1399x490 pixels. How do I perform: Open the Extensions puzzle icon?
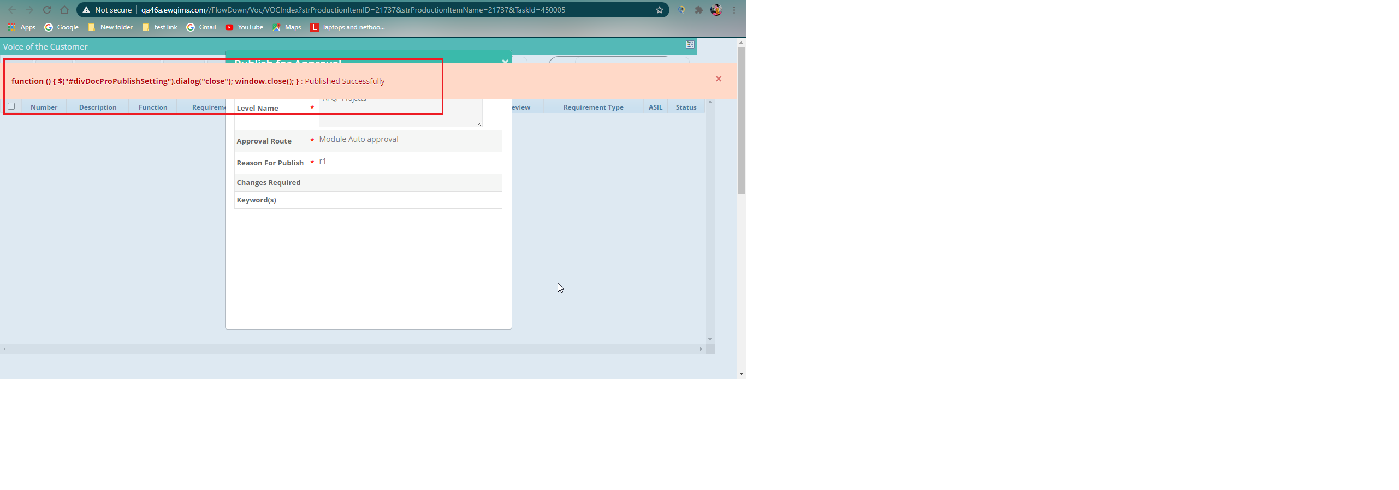tap(698, 10)
